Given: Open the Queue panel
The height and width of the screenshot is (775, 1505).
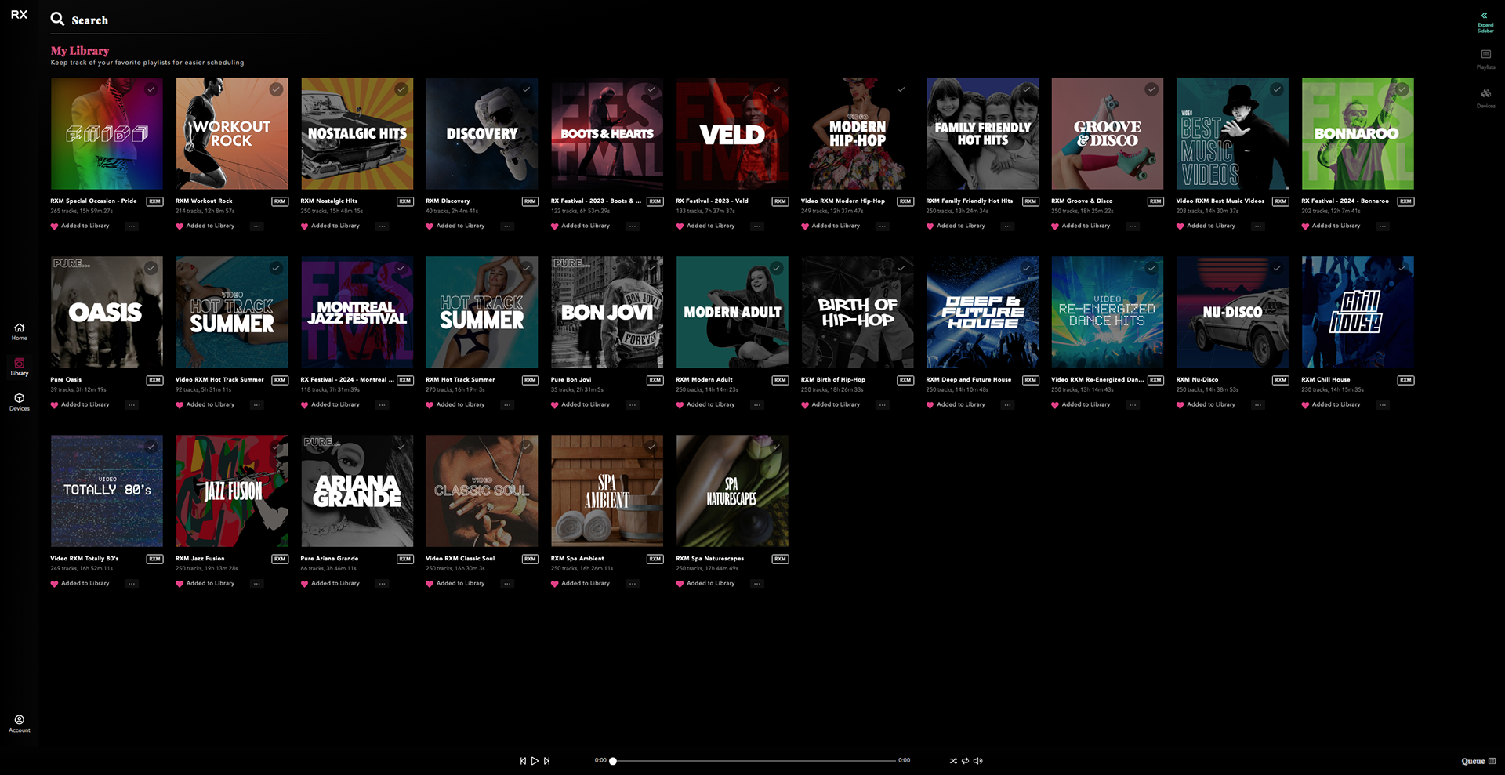Looking at the screenshot, I should coord(1478,761).
